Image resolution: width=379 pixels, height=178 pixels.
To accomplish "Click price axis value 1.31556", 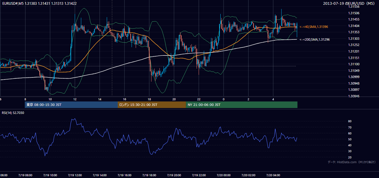I will coord(353,7).
